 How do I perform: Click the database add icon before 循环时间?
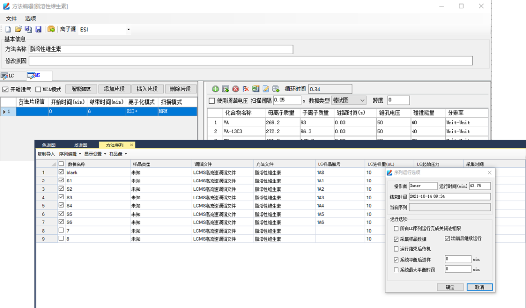pyautogui.click(x=276, y=89)
